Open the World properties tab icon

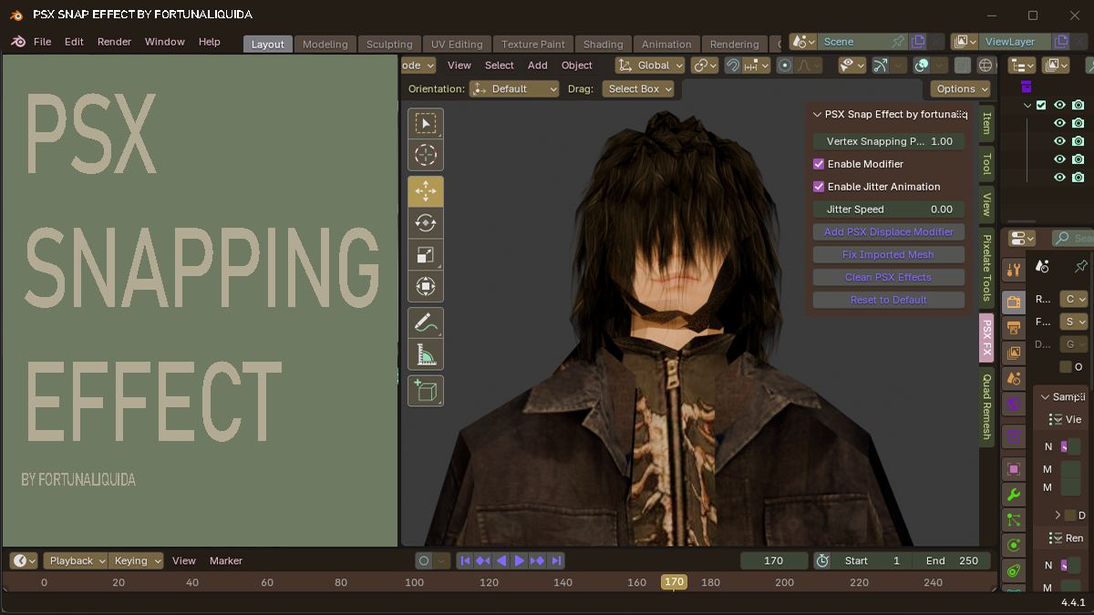1013,403
